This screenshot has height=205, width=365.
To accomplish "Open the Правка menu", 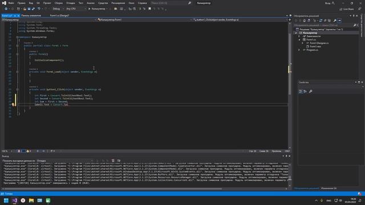I will [22, 3].
